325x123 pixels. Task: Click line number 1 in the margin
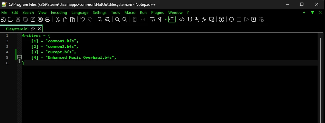[7, 36]
